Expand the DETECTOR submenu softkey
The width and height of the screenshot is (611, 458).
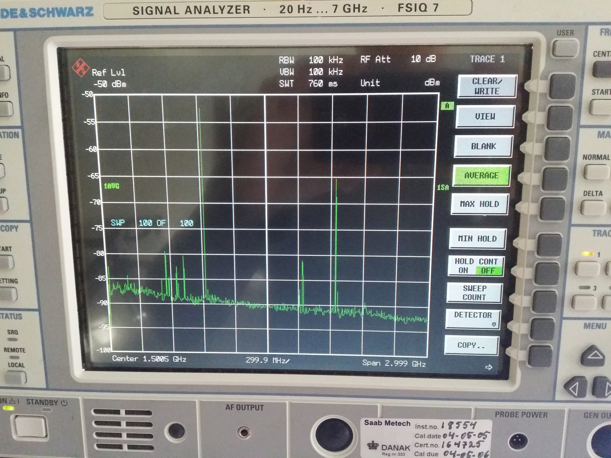pyautogui.click(x=473, y=319)
